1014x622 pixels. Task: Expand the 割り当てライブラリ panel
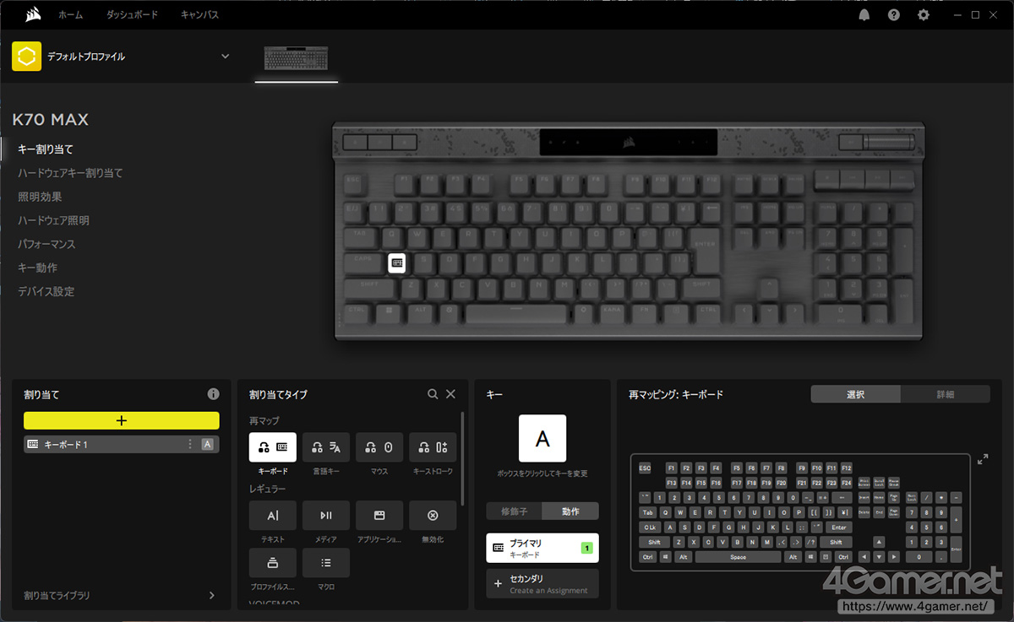pos(211,595)
